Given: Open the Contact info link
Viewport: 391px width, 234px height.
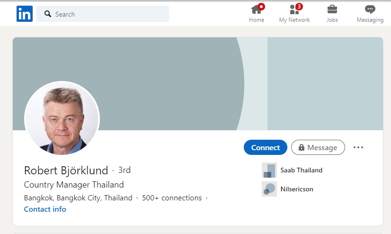Looking at the screenshot, I should click(x=45, y=209).
